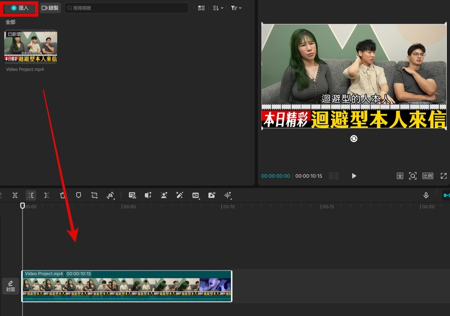Click the mirror flip icon
450x316 pixels.
[110, 195]
